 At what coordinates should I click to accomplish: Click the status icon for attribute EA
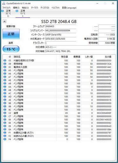pyautogui.click(x=5, y=129)
